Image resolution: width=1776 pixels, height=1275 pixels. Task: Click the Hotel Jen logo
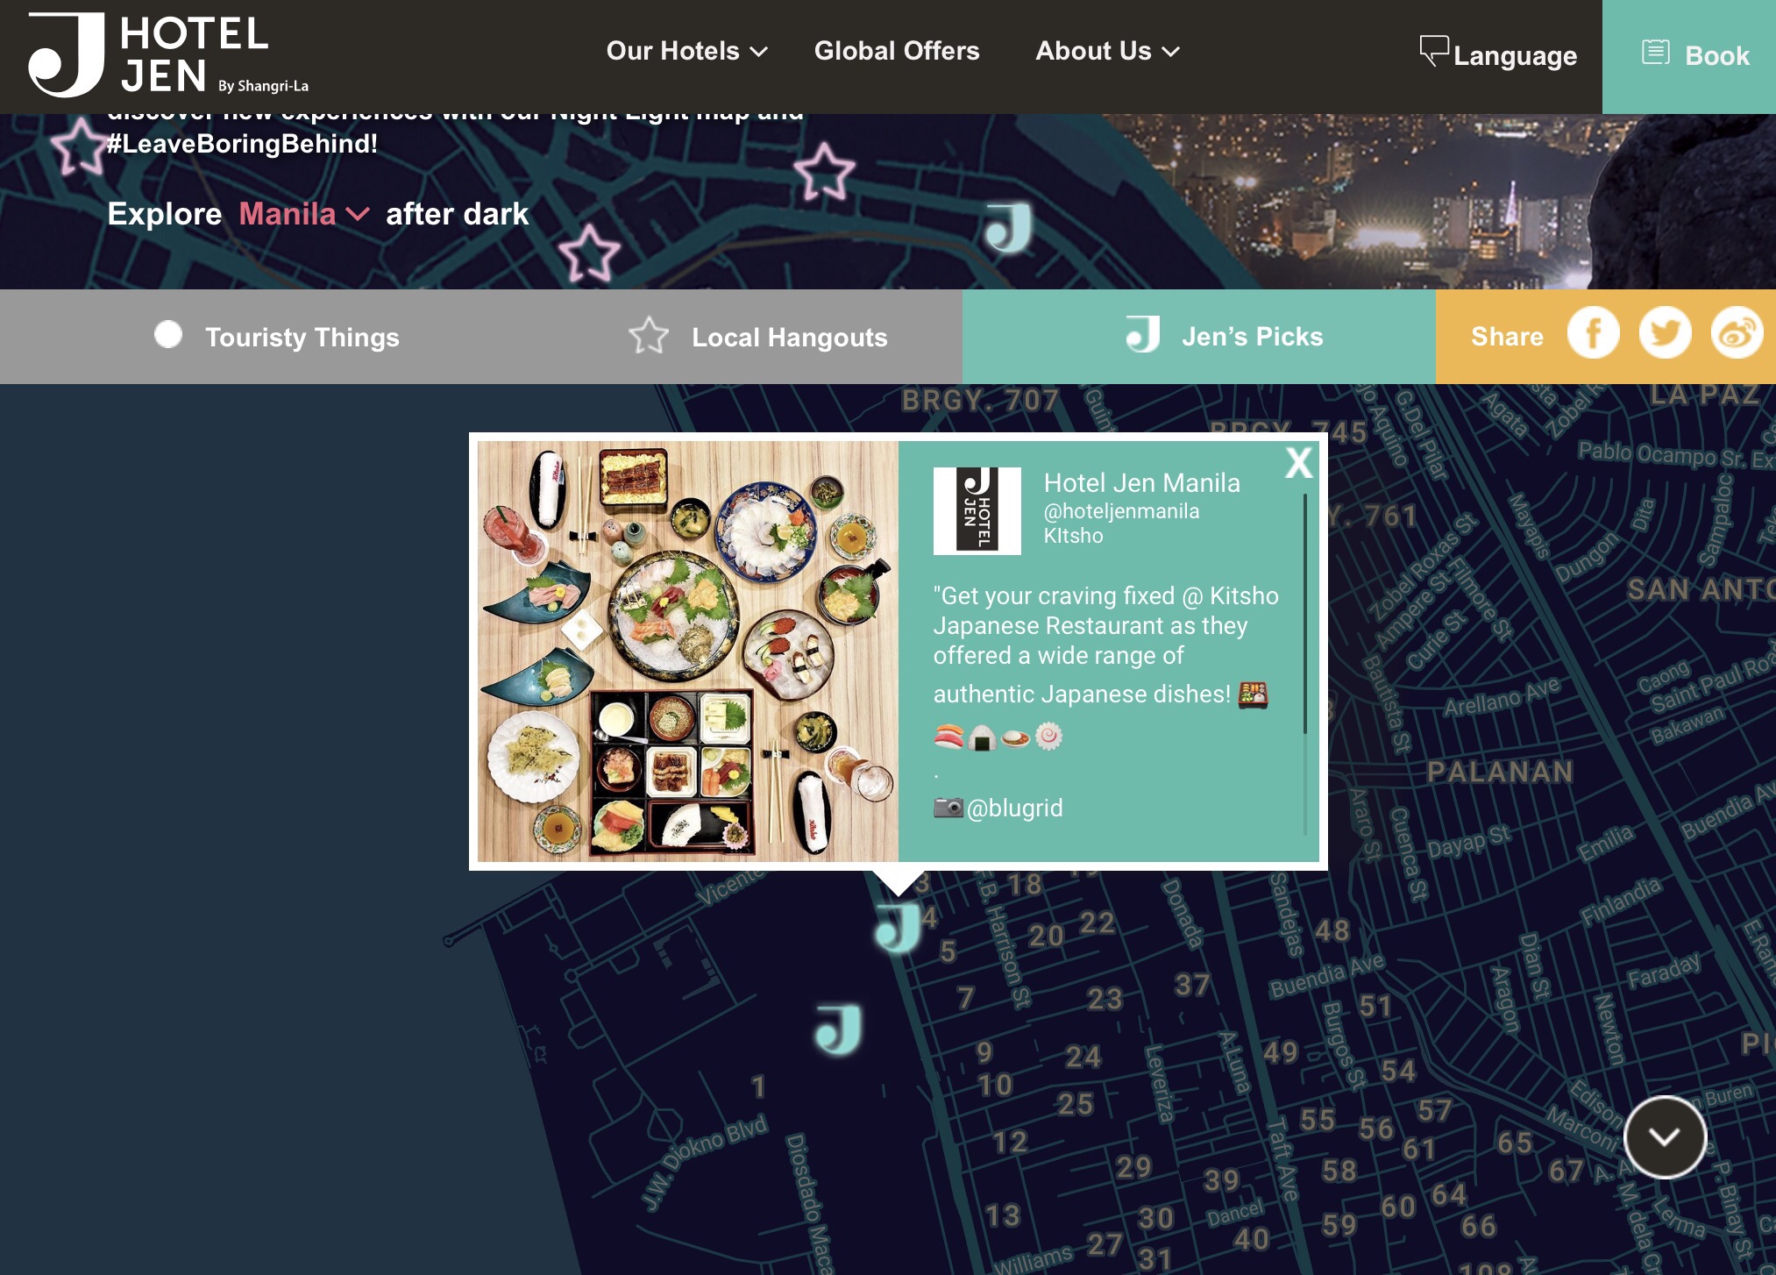[x=168, y=54]
